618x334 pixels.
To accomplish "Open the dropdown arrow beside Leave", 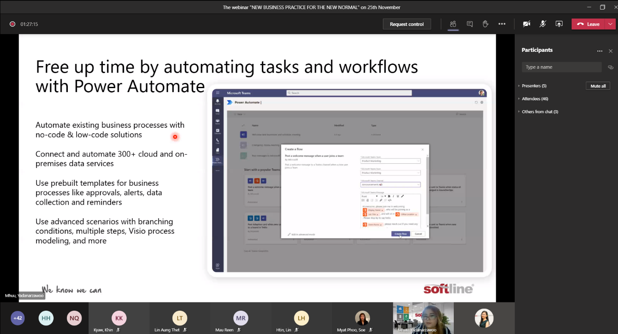I will [611, 24].
